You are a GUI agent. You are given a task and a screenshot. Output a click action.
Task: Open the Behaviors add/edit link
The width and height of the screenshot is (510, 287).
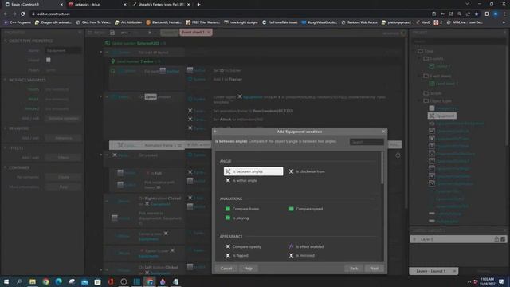pyautogui.click(x=64, y=138)
